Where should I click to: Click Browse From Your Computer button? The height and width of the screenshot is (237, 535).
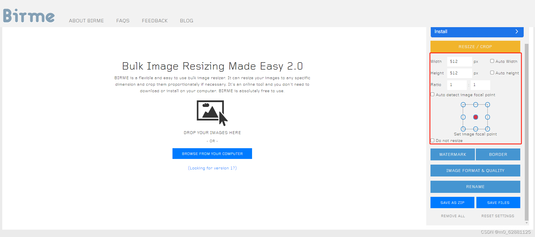pyautogui.click(x=212, y=154)
